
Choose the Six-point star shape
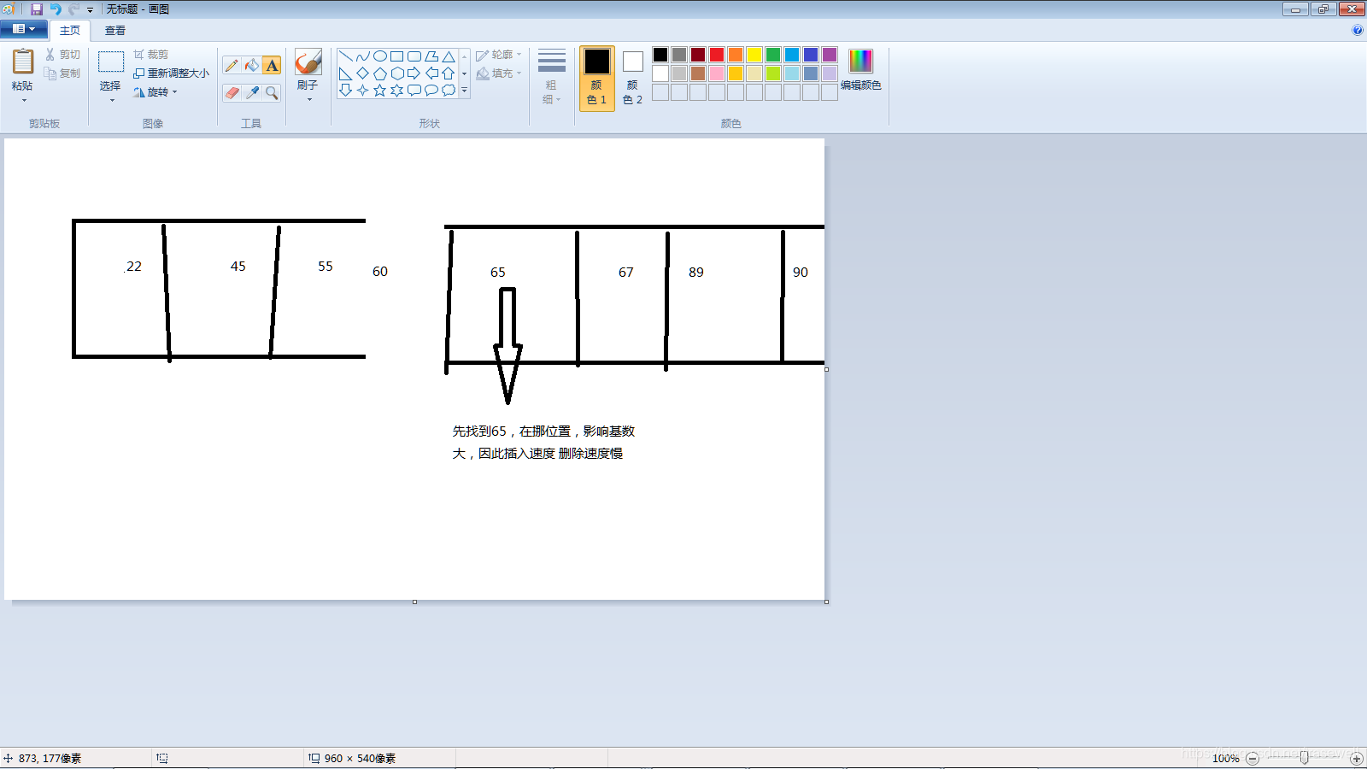397,90
